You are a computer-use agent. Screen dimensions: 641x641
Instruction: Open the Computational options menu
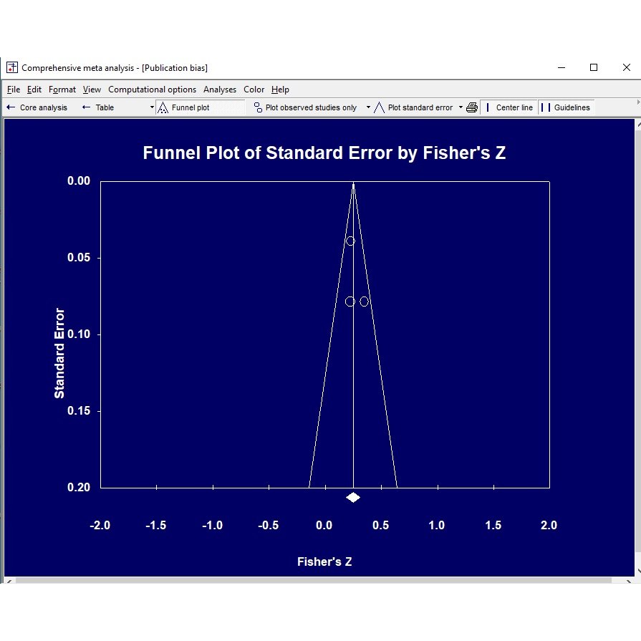tap(152, 90)
